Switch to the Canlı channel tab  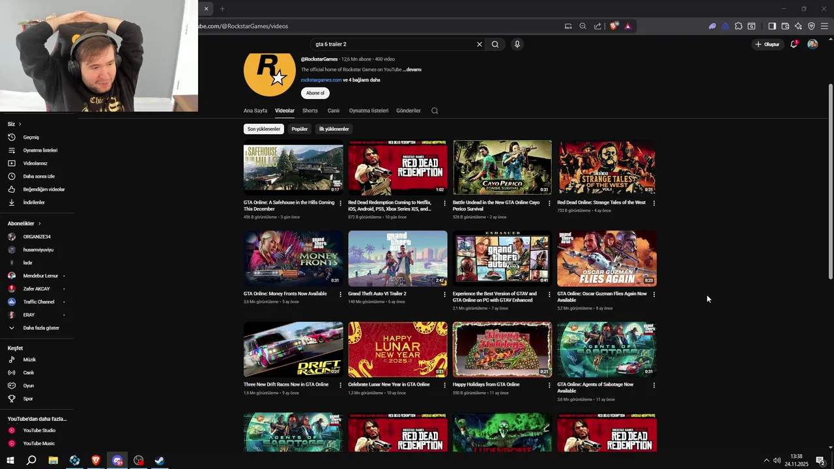334,111
